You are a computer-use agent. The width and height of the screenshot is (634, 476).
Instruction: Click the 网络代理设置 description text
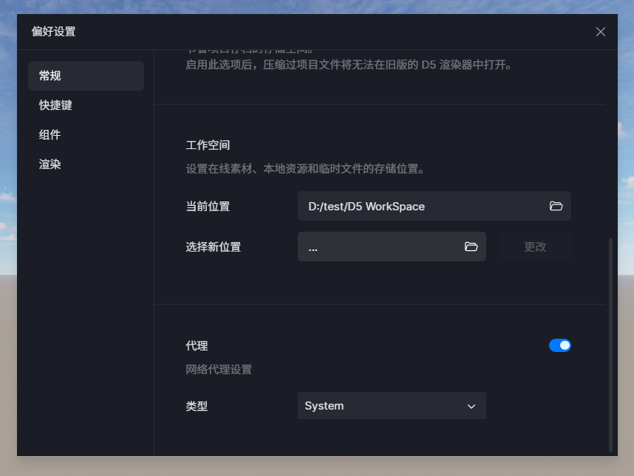pyautogui.click(x=219, y=370)
